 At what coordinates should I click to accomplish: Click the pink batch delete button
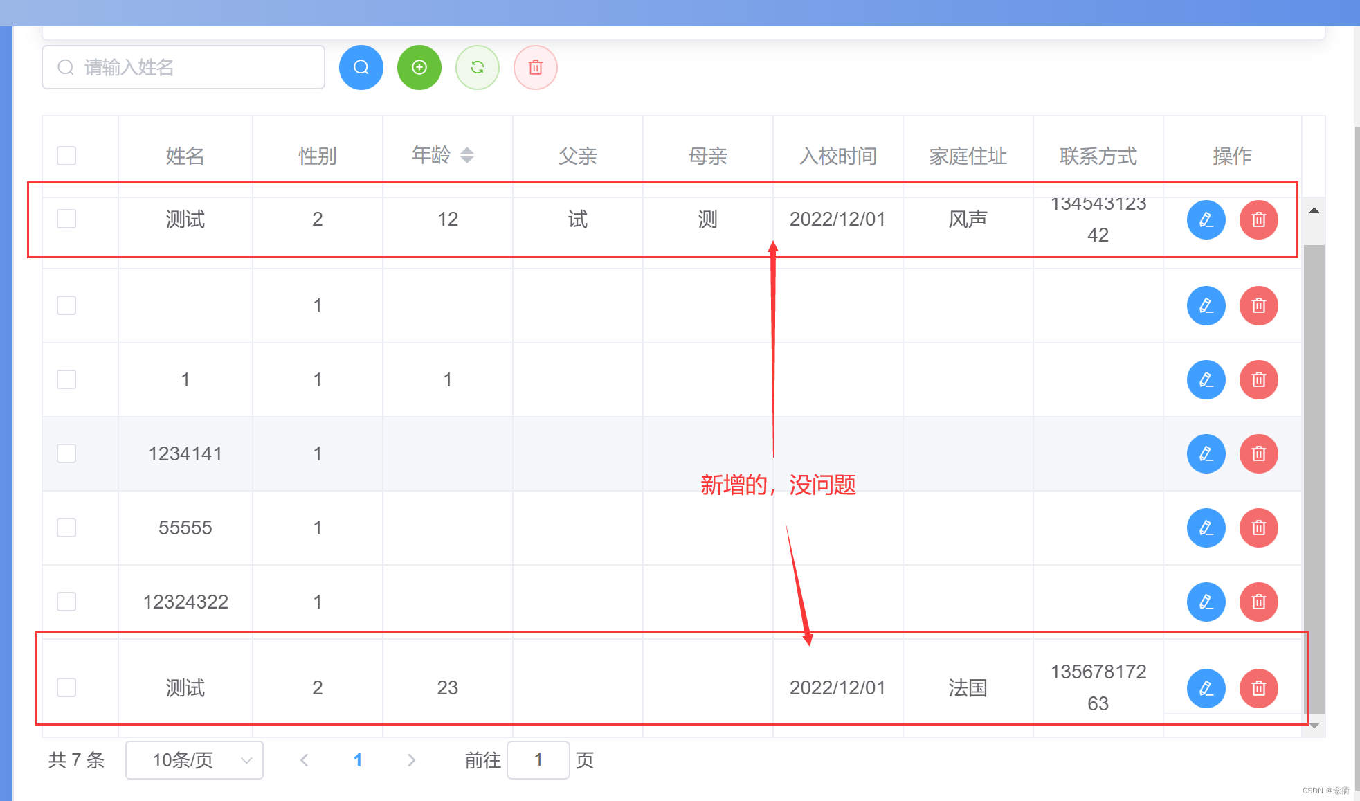pyautogui.click(x=535, y=67)
